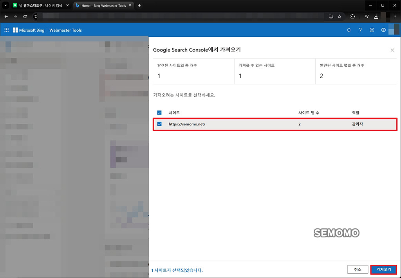Click the 발견된 사이트의 총 개수 label
The image size is (401, 278).
[177, 65]
